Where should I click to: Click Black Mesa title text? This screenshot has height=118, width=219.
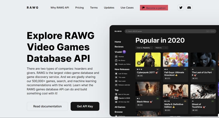click(143, 102)
